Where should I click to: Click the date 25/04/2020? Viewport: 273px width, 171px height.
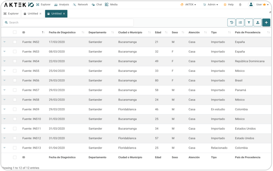[57, 71]
